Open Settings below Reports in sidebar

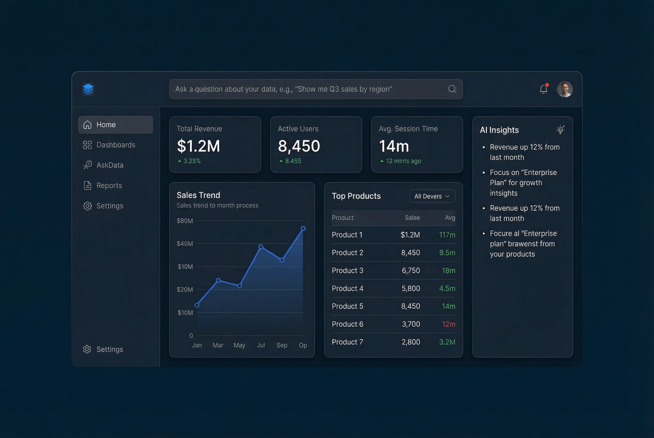(109, 206)
